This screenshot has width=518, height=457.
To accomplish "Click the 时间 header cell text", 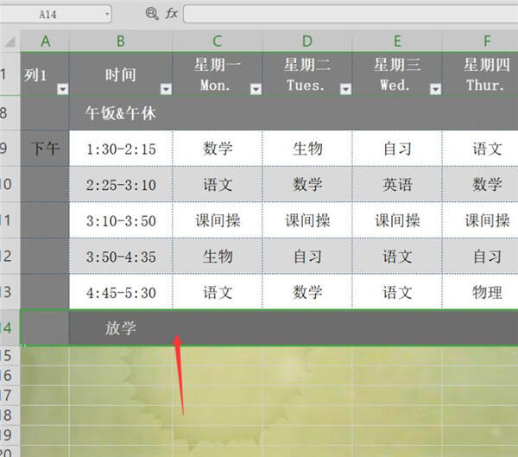I will point(121,75).
